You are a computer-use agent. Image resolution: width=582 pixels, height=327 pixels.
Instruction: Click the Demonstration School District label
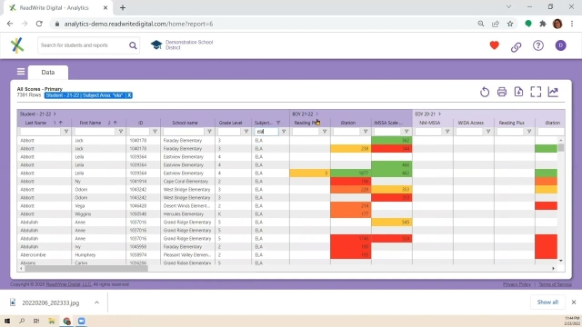189,45
